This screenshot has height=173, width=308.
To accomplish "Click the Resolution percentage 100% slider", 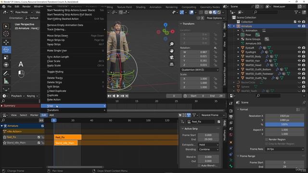I will 284,124.
